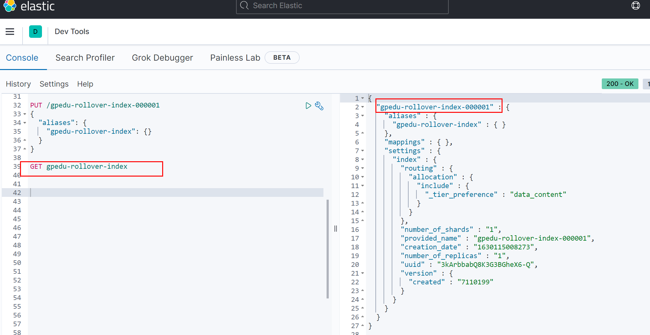Collapse editor fold at line 33

point(25,114)
